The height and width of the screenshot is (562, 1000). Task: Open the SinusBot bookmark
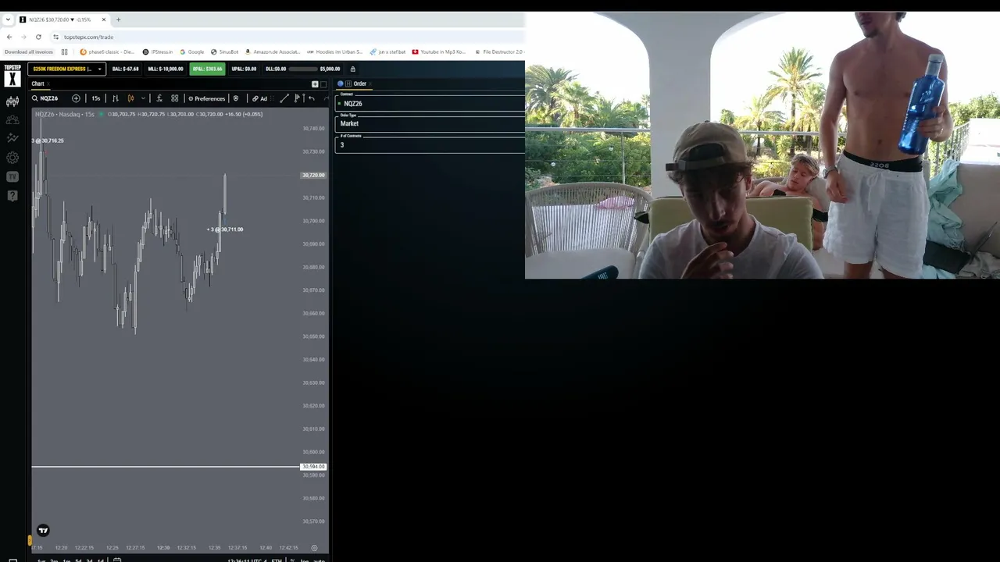[x=225, y=52]
